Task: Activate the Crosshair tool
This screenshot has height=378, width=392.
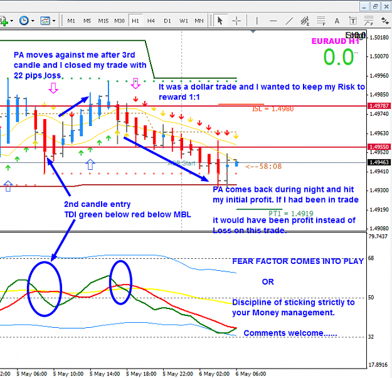Action: pos(236,21)
